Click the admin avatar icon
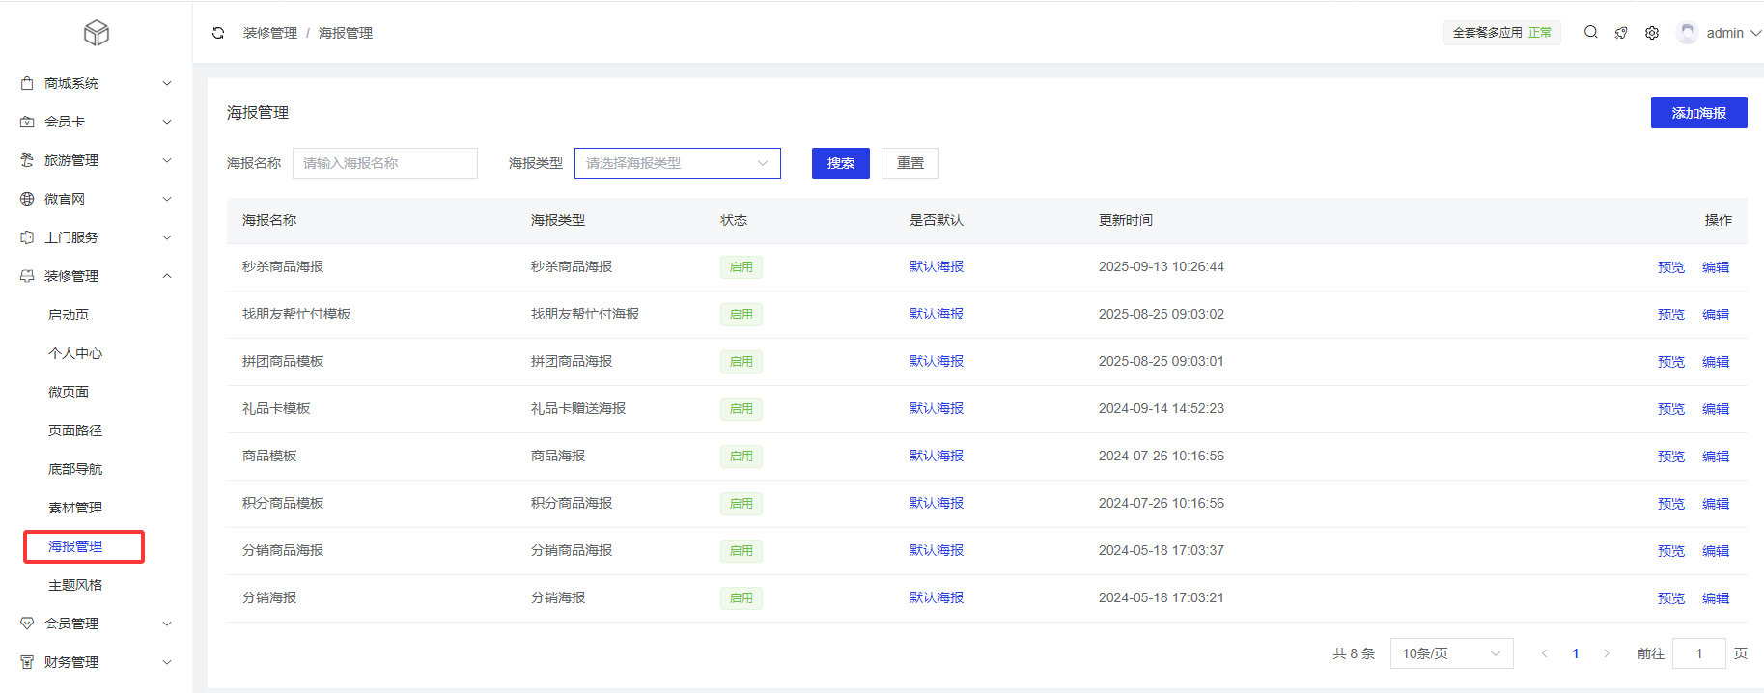The image size is (1764, 693). [1687, 33]
